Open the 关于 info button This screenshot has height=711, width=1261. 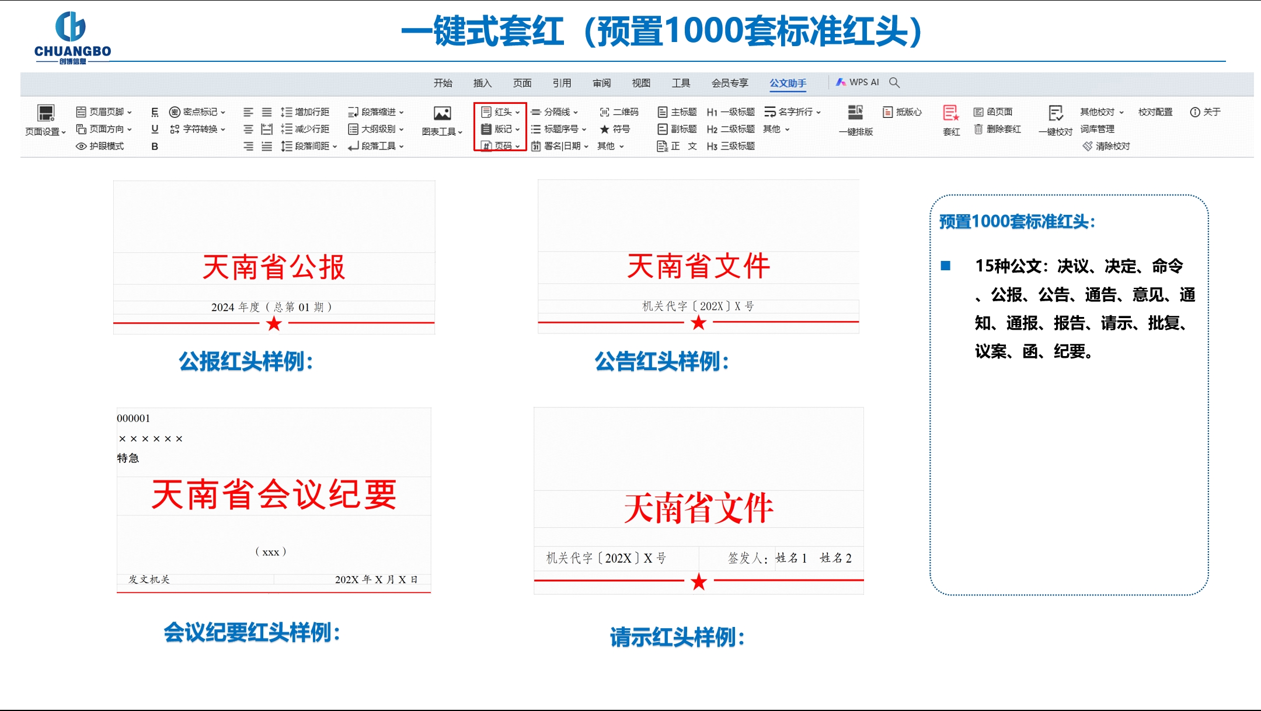pos(1194,112)
